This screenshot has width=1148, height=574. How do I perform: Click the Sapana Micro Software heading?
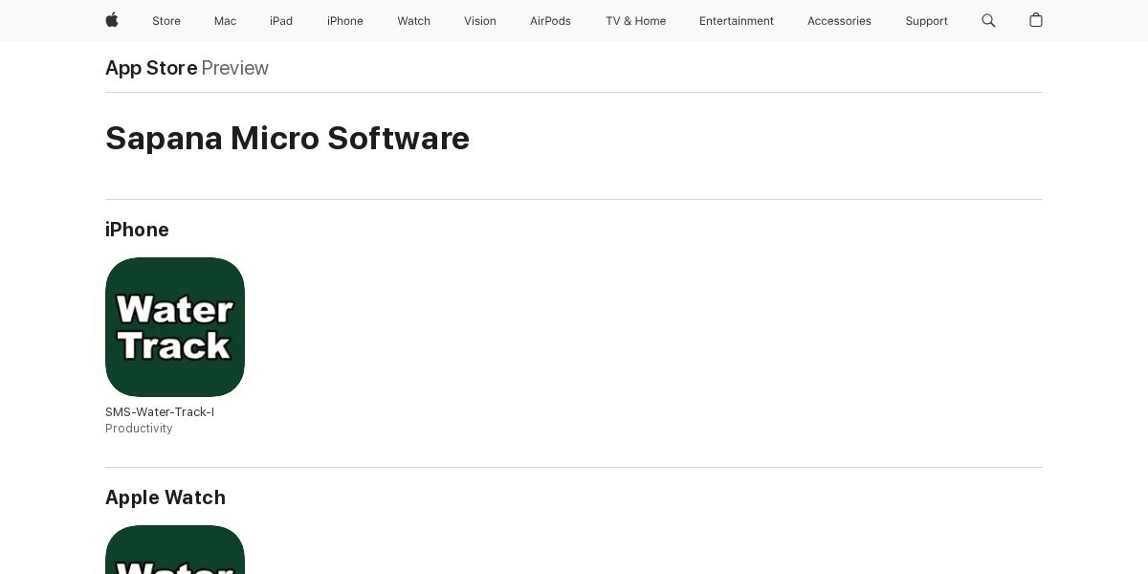tap(287, 139)
